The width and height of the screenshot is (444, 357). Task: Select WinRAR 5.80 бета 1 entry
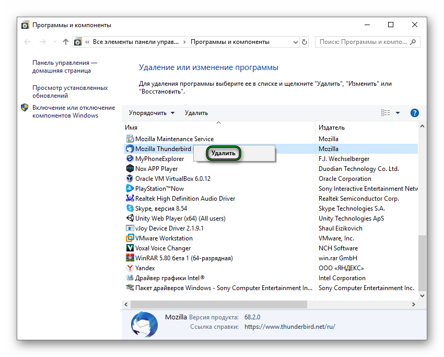(x=184, y=258)
